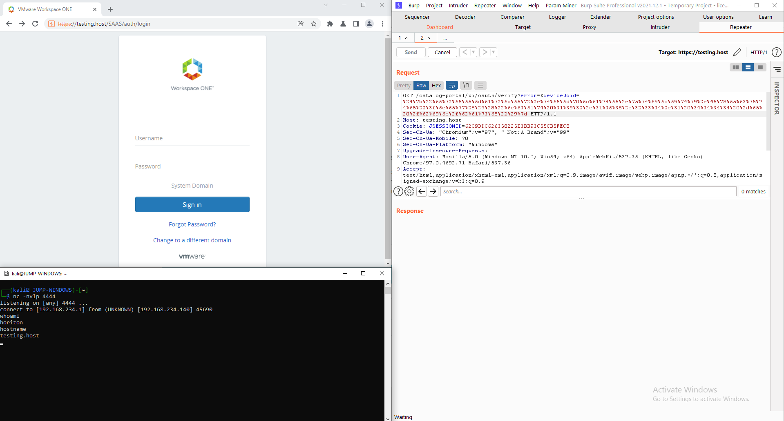The width and height of the screenshot is (784, 421).
Task: Click the Username field
Action: coord(192,138)
